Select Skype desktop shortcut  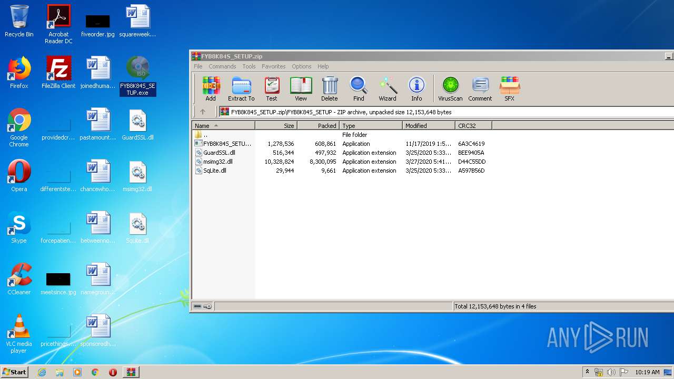point(19,227)
